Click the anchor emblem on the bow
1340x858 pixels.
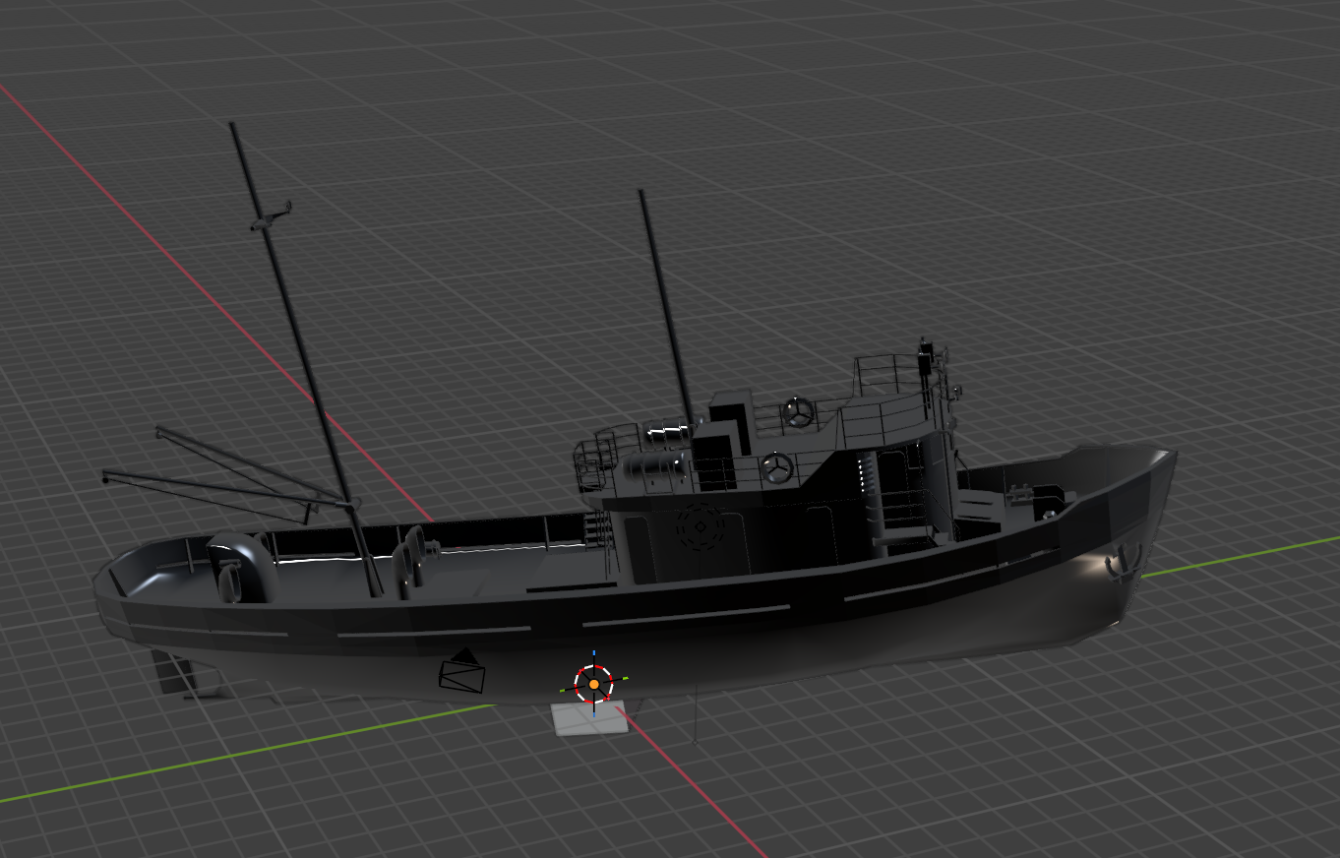click(x=1122, y=564)
